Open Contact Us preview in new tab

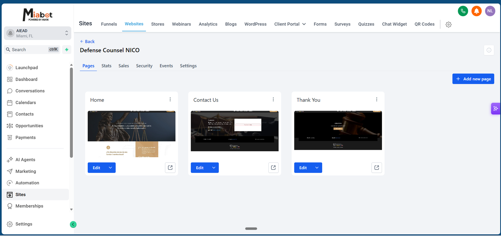(x=273, y=168)
